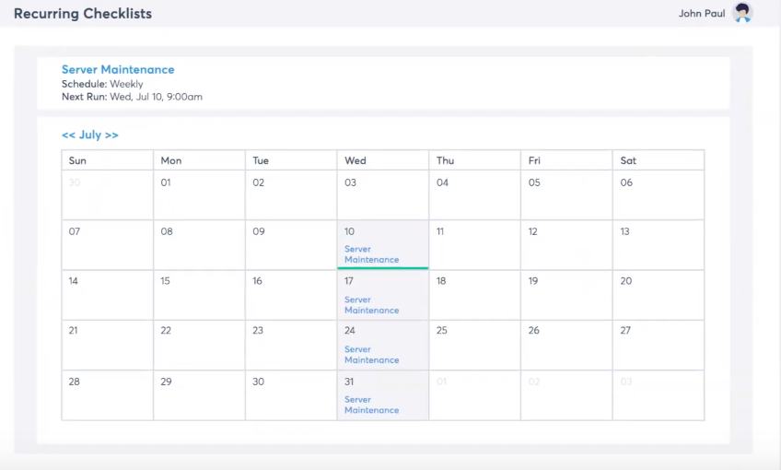The width and height of the screenshot is (781, 470).
Task: Select calendar day 06
Action: pos(659,194)
